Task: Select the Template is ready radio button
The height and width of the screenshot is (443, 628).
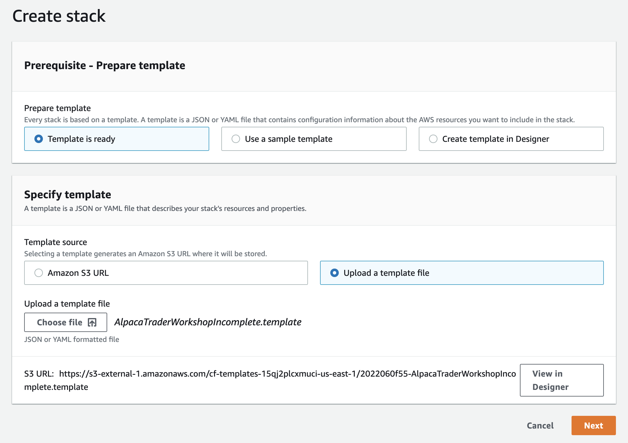Action: pos(39,139)
